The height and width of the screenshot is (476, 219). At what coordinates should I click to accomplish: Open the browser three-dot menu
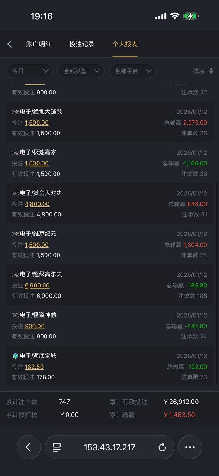[190, 447]
